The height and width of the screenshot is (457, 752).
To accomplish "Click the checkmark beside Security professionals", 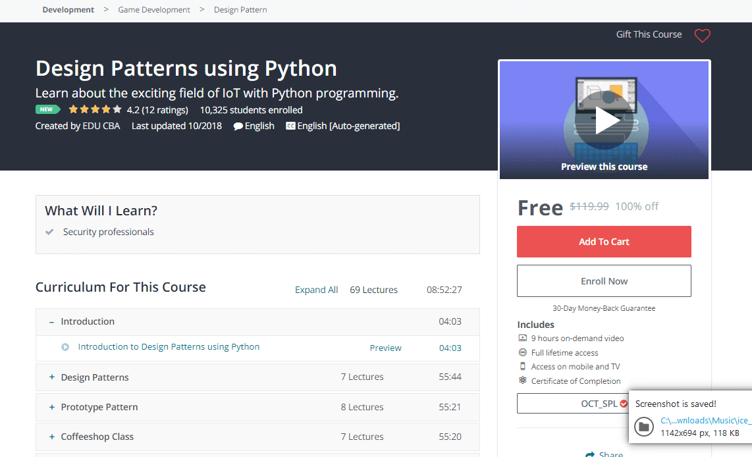I will 49,232.
